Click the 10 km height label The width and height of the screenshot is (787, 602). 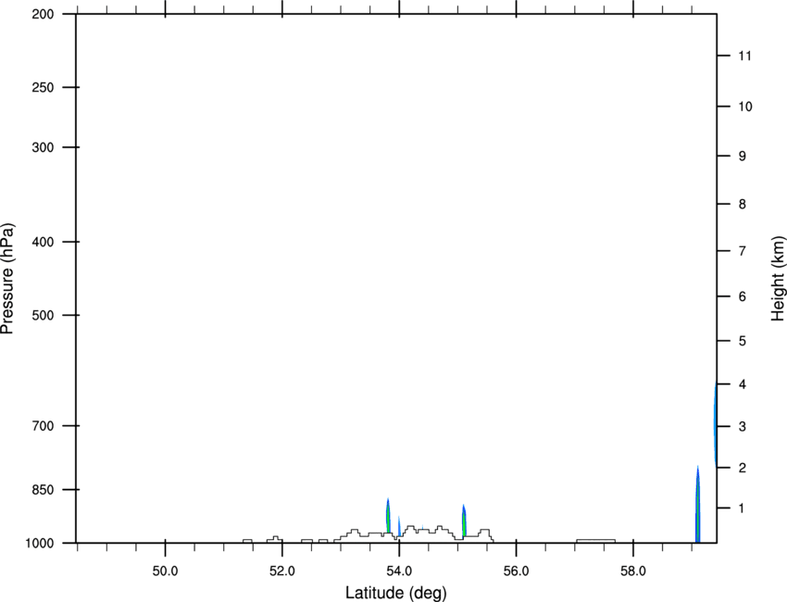tap(745, 107)
